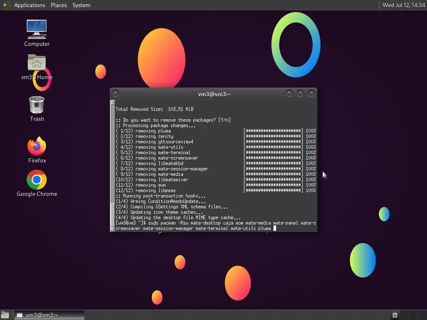Click the clock showing Wed Jul 12, 14:34
Screen dimensions: 427x320
click(x=404, y=5)
